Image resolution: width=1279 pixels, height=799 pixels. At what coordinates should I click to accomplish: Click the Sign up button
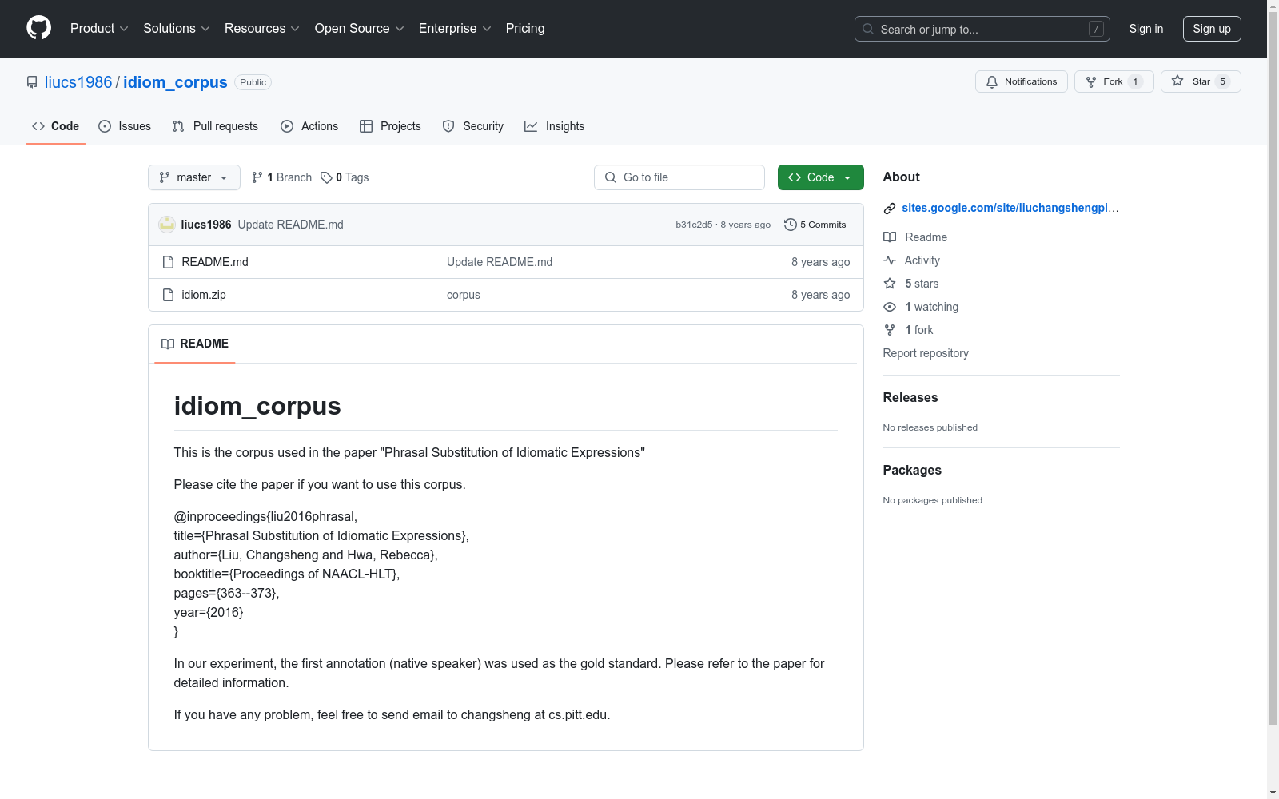[x=1212, y=29]
